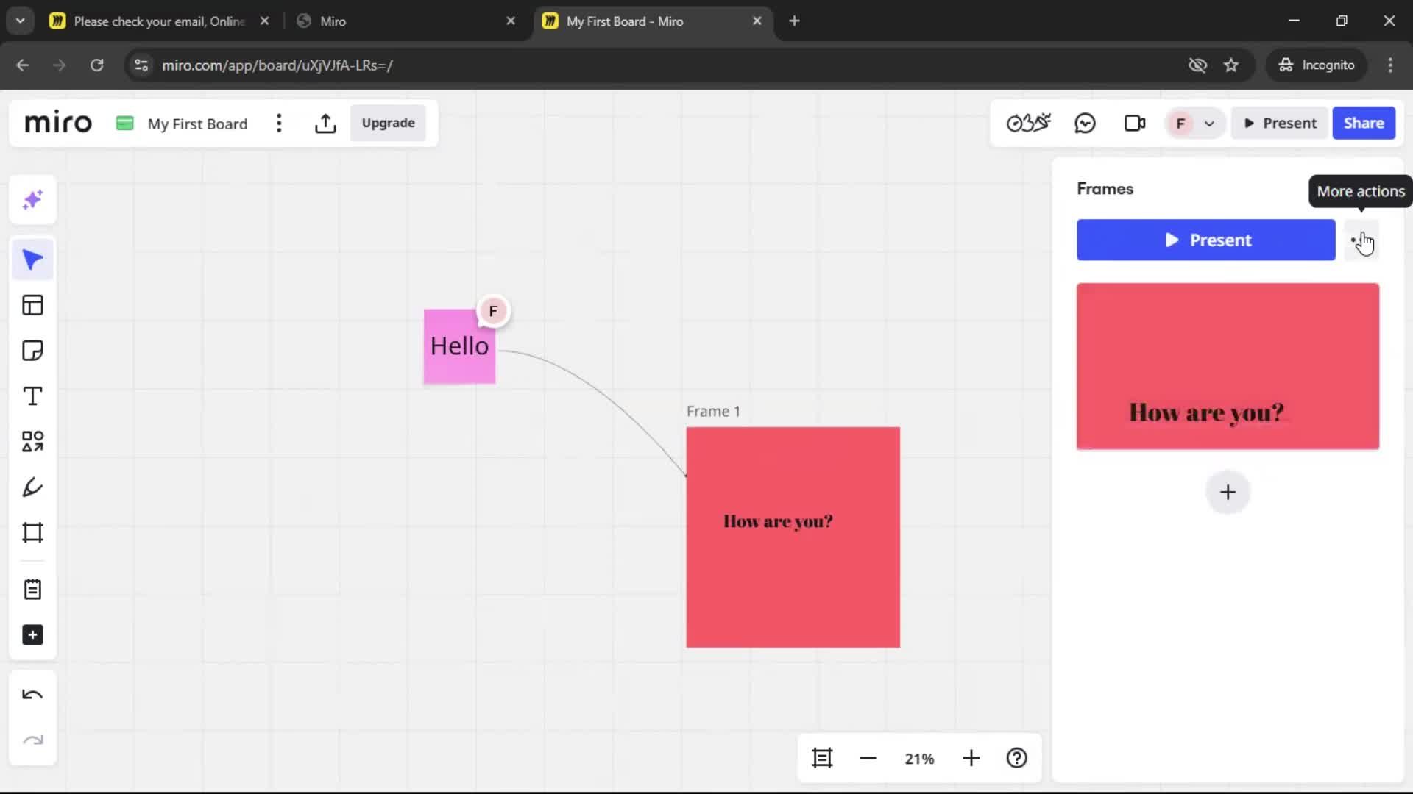Open the Templates tool
The width and height of the screenshot is (1413, 794).
pos(32,305)
